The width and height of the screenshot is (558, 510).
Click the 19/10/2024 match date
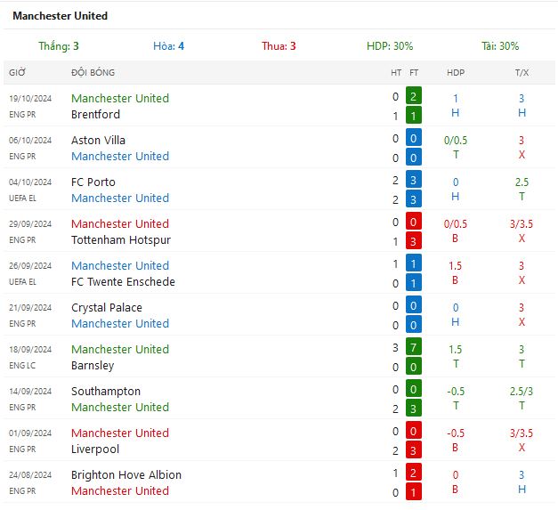[30, 99]
